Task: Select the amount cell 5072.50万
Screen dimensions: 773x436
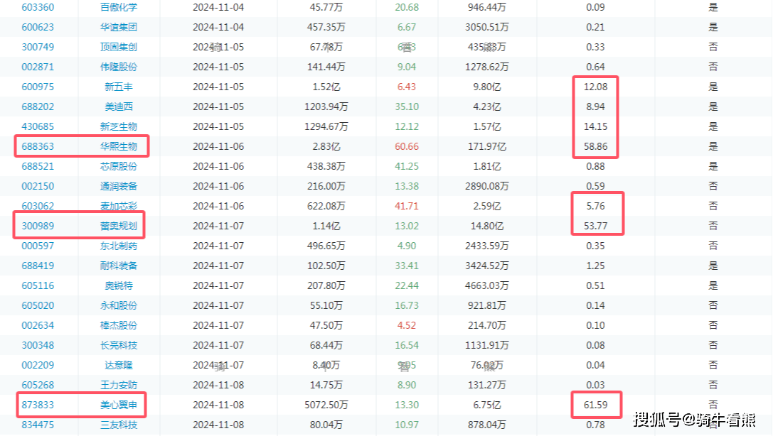Action: pyautogui.click(x=326, y=405)
